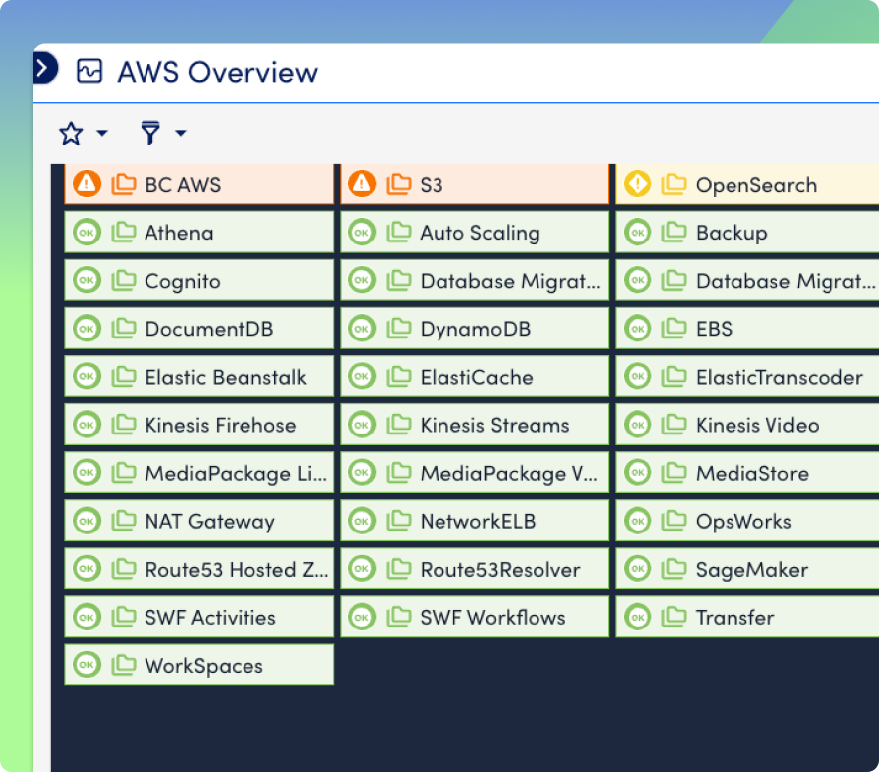879x772 pixels.
Task: Open the BC AWS group tile
Action: coord(199,184)
